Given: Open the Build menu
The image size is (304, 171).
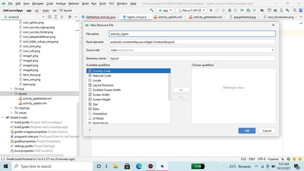Looking at the screenshot, I should (85, 3).
